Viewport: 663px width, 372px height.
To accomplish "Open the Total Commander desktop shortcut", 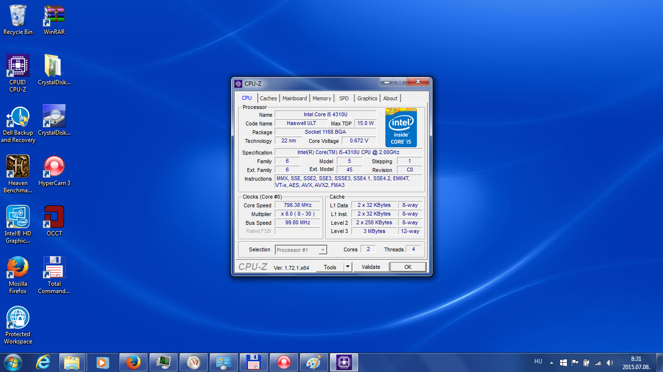I will click(x=54, y=268).
